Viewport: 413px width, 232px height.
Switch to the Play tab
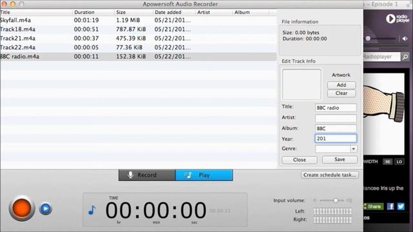[x=204, y=175]
